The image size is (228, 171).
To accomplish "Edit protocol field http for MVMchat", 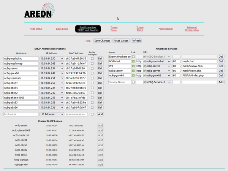I will pyautogui.click(x=139, y=62).
